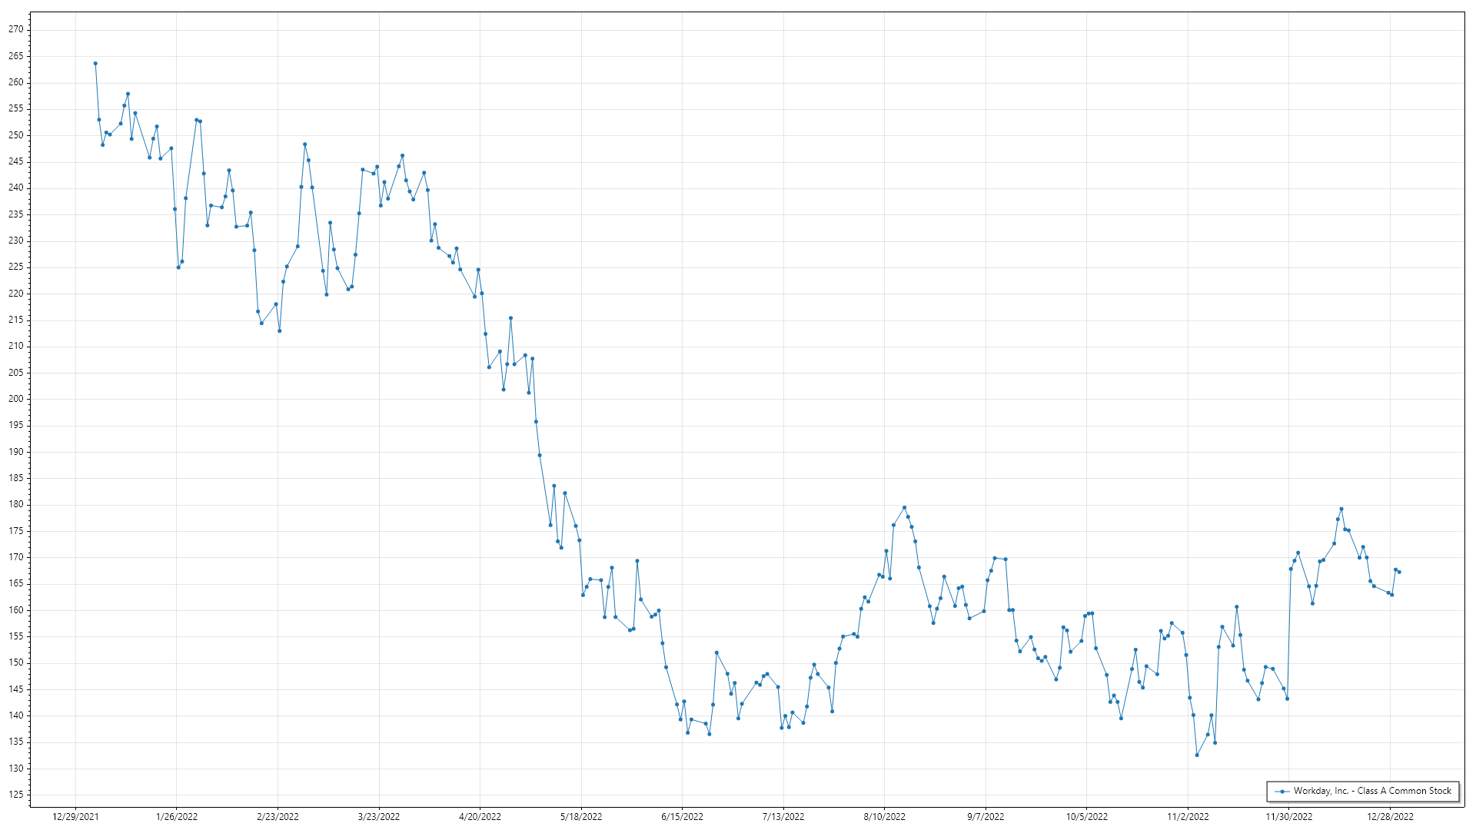1476x830 pixels.
Task: Click the Workday, Inc. legend entry text
Action: (1372, 791)
